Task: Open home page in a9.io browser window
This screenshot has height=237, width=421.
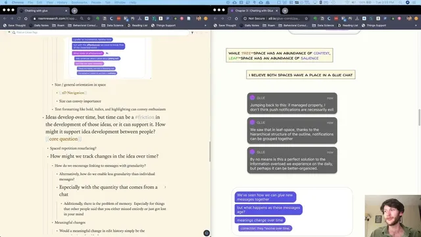Action: pos(236,18)
